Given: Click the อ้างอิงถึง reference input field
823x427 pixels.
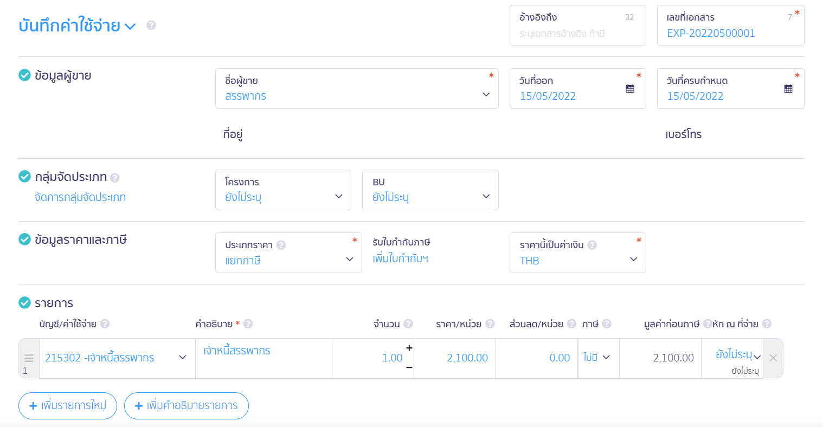Looking at the screenshot, I should (578, 25).
